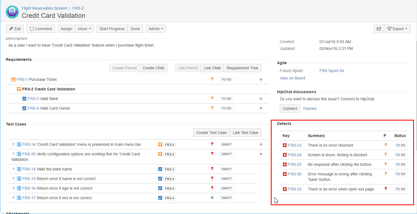Click the red bug icon for FRS-23

click(284, 145)
